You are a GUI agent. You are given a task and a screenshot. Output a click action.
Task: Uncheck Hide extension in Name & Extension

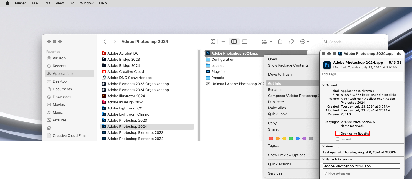click(x=326, y=173)
